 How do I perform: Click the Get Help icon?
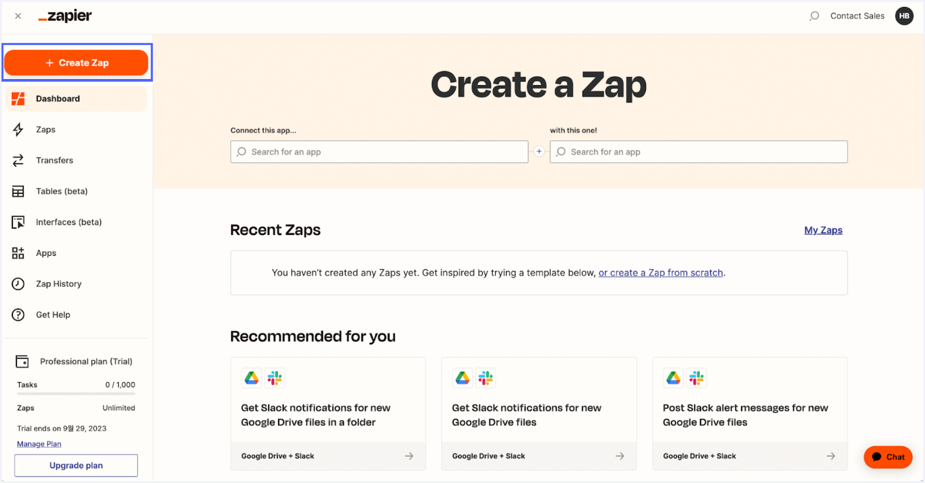[x=18, y=314]
